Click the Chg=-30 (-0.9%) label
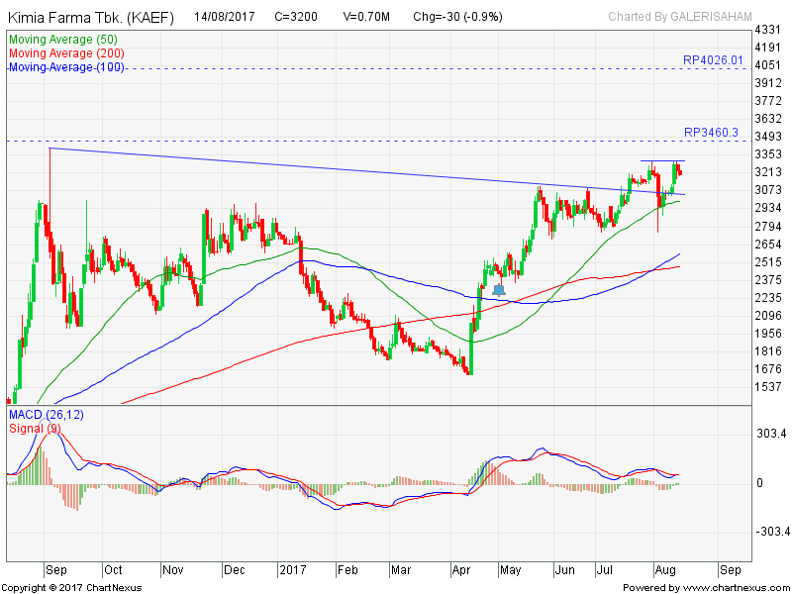The image size is (792, 594). 459,18
